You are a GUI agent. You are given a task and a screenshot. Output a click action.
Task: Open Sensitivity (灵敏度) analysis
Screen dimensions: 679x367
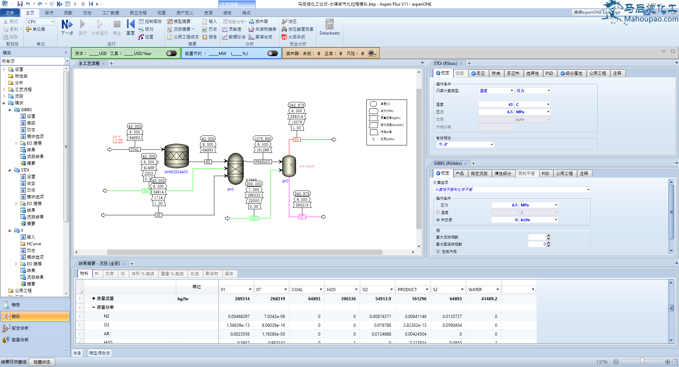232,29
